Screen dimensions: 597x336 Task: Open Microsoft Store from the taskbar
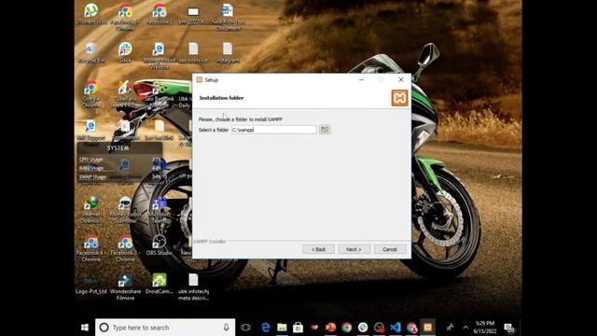coord(298,328)
